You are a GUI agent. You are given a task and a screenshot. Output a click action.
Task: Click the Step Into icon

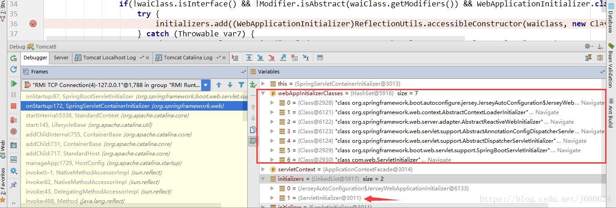(260, 58)
